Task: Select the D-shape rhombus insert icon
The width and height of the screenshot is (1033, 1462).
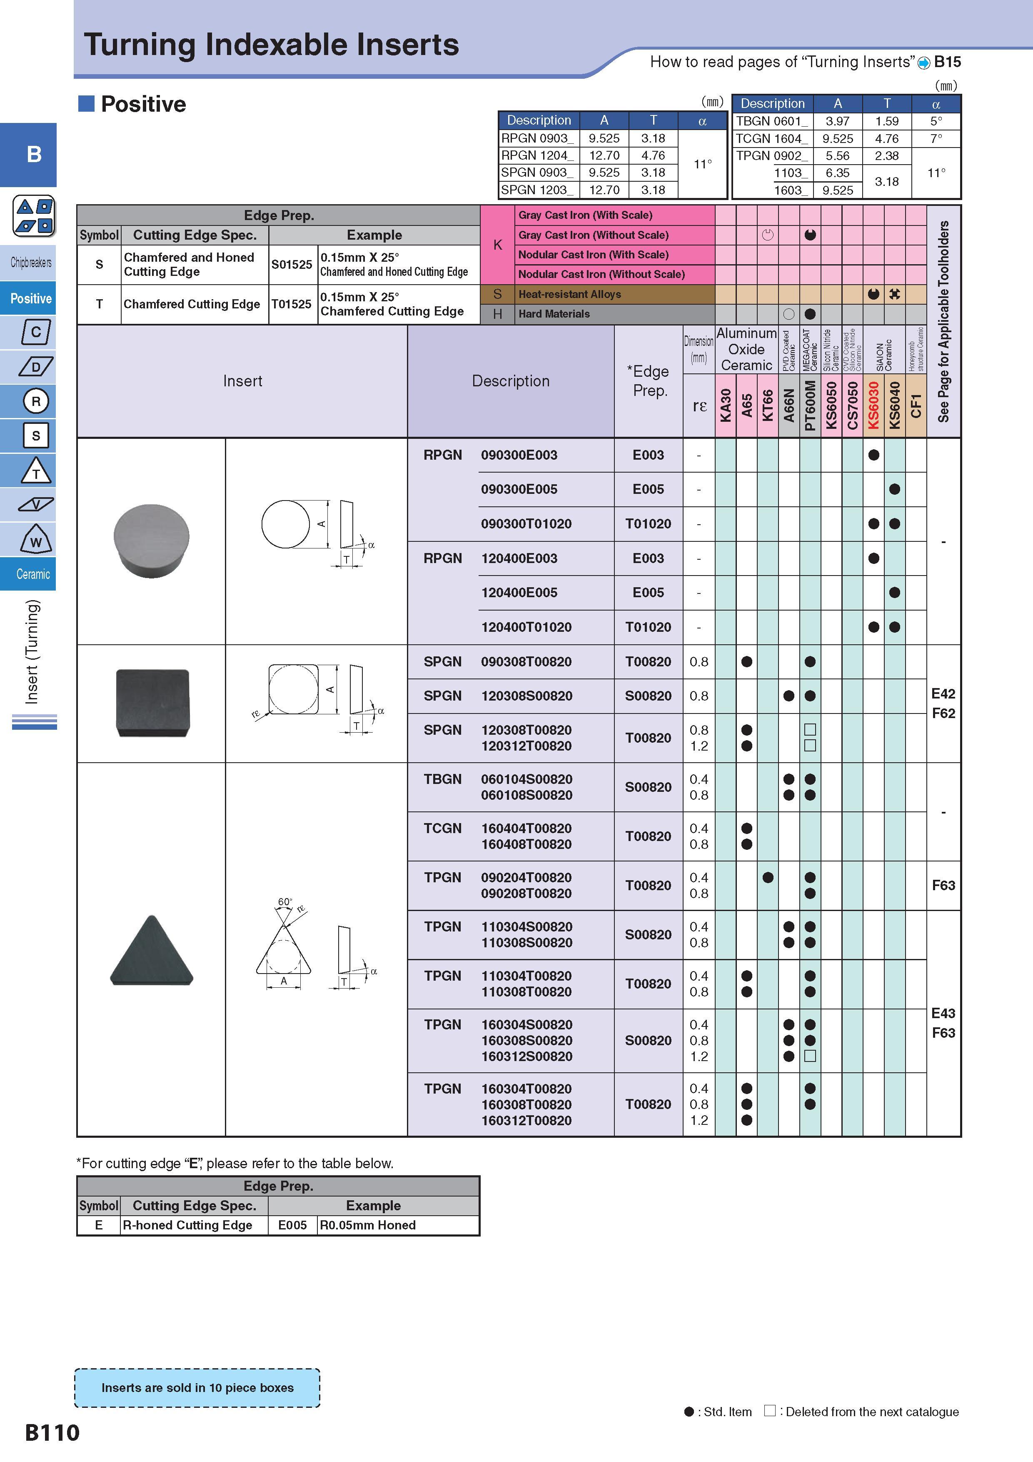Action: click(x=36, y=367)
